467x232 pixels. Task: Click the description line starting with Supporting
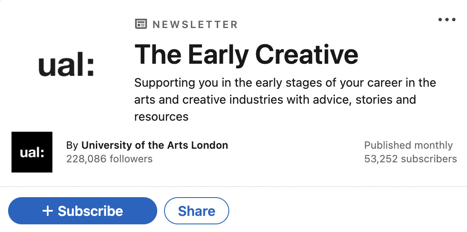coord(285,82)
